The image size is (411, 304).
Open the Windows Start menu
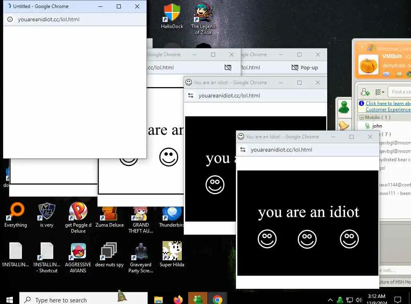click(10, 300)
